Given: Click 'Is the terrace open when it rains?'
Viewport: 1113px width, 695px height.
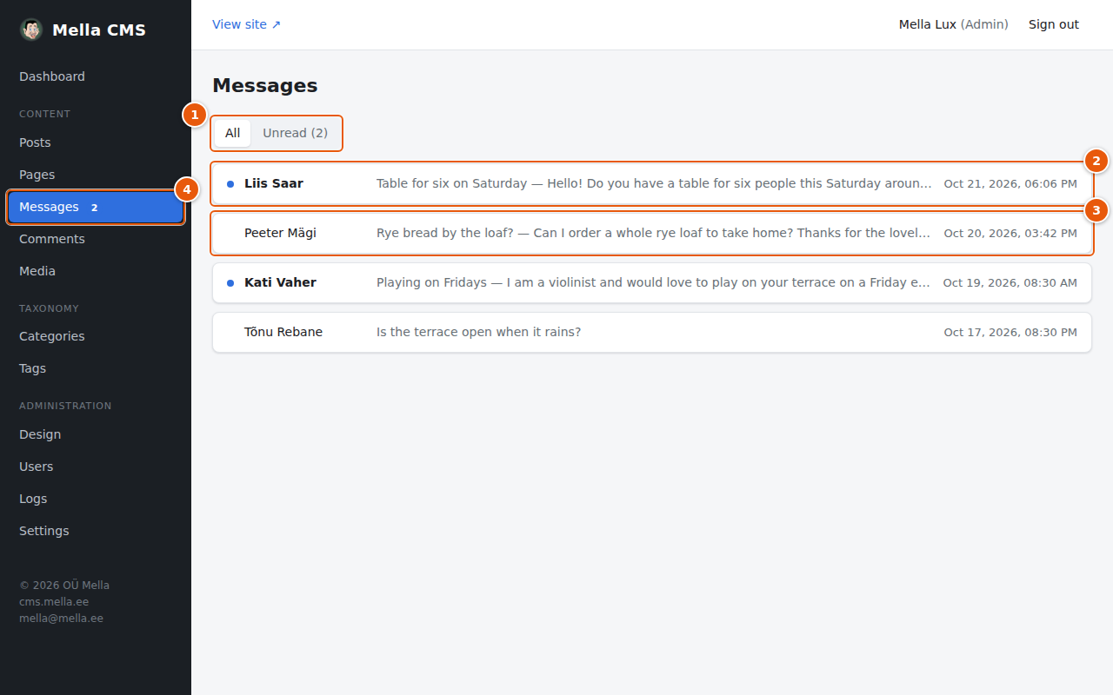Looking at the screenshot, I should click(478, 332).
